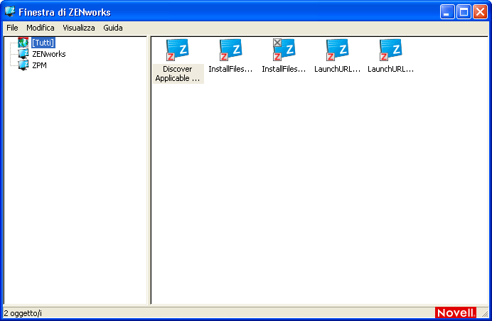Select the ZENworks folder in the tree
492x321 pixels.
pyautogui.click(x=48, y=54)
